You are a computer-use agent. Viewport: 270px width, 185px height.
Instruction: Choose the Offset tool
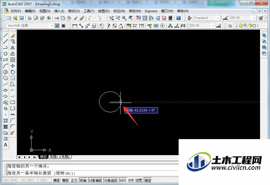[x=13, y=54]
